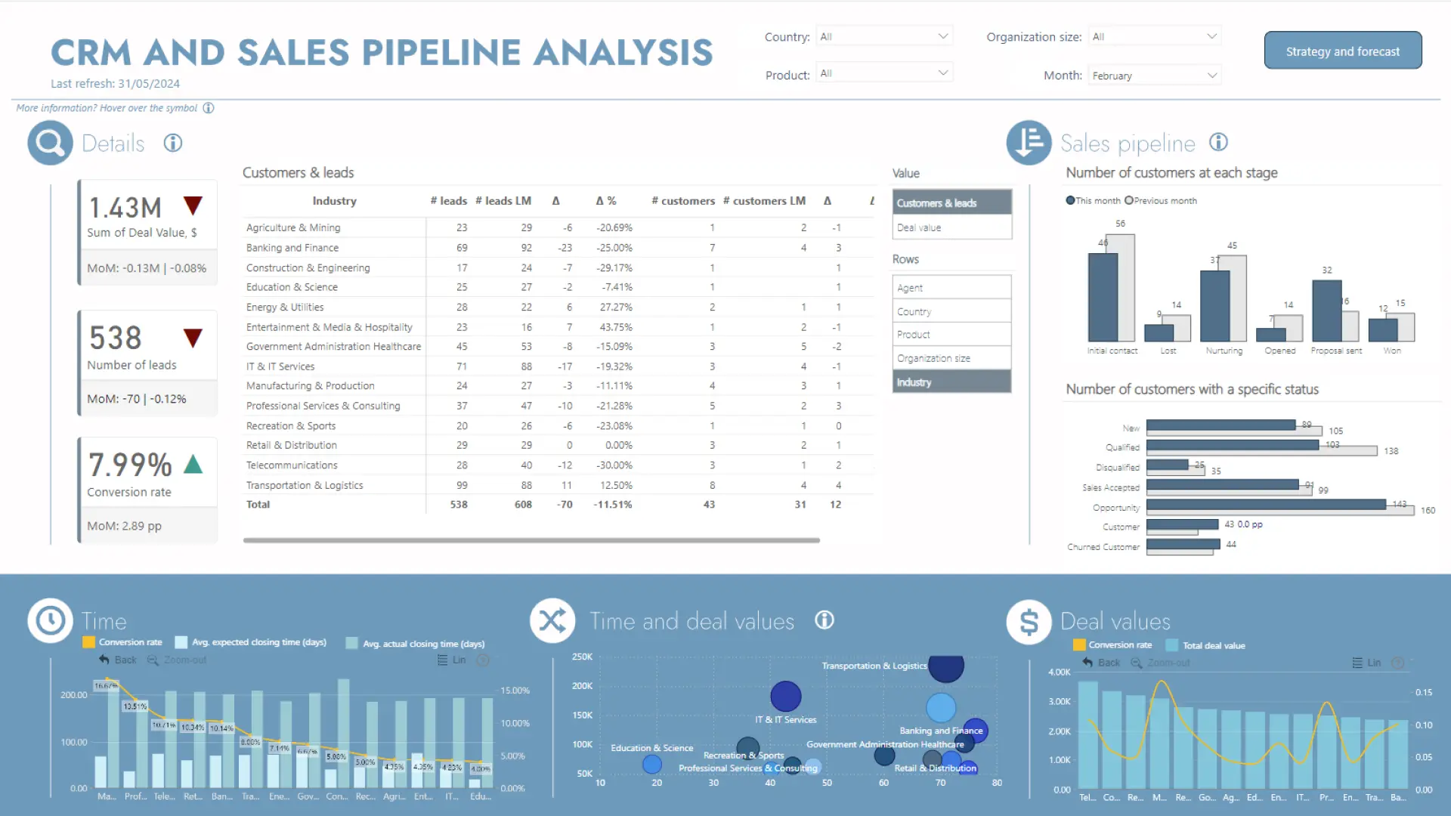Click the horizontal scrollbar below the customers table

pos(531,540)
